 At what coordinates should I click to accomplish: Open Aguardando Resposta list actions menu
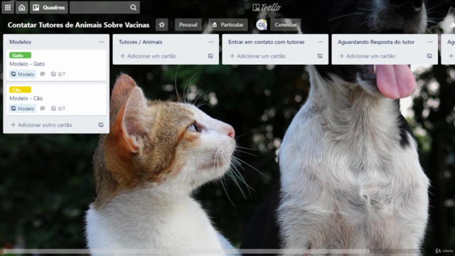tap(430, 42)
